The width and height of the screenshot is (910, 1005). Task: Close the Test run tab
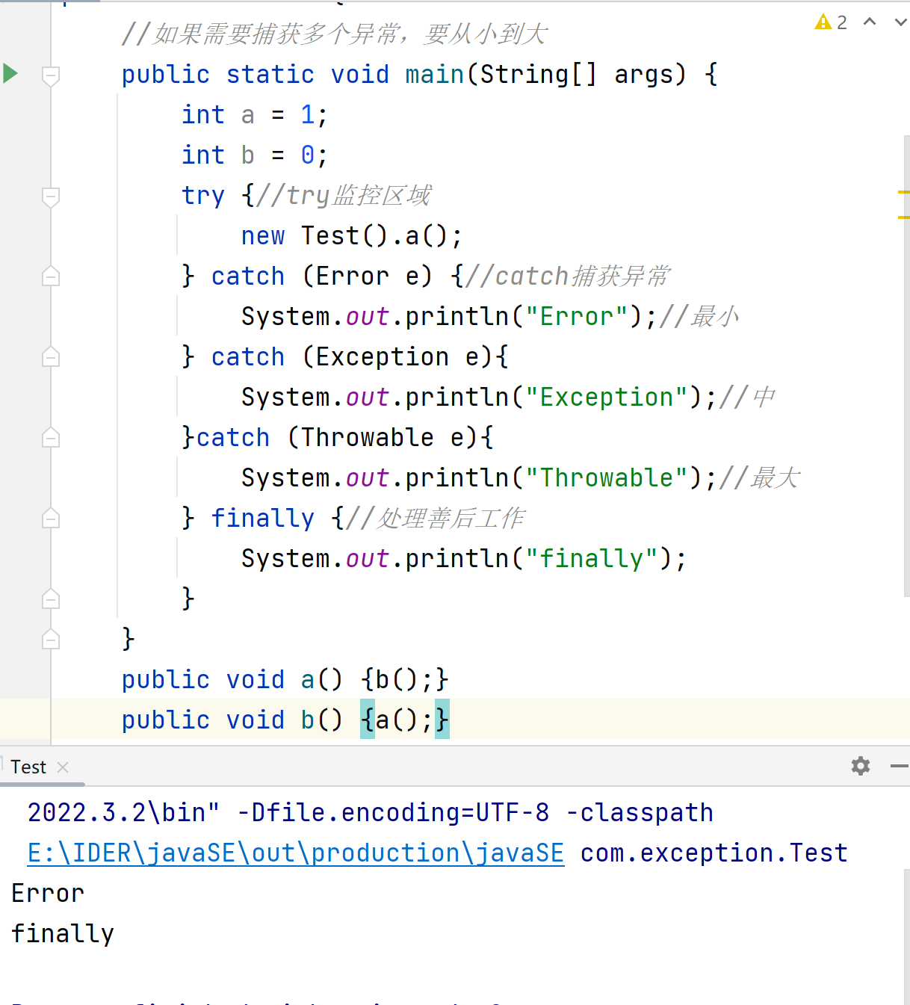63,767
